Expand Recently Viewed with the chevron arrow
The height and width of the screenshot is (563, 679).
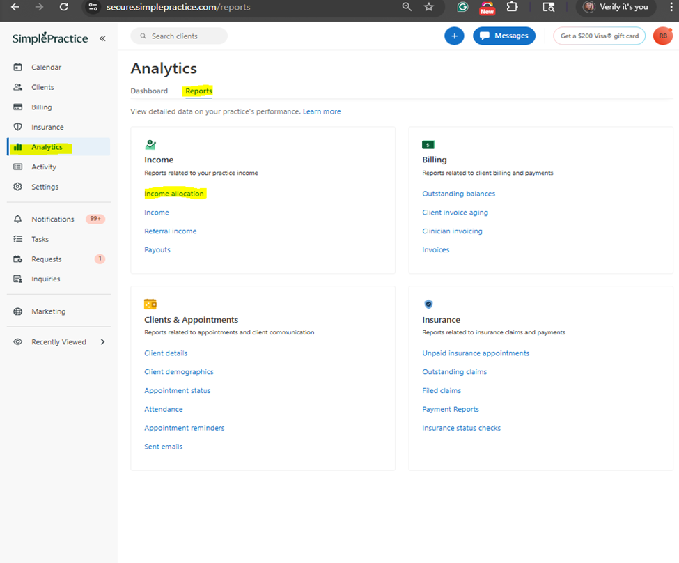click(102, 342)
